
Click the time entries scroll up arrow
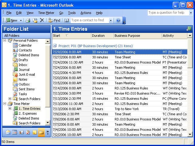190,36
